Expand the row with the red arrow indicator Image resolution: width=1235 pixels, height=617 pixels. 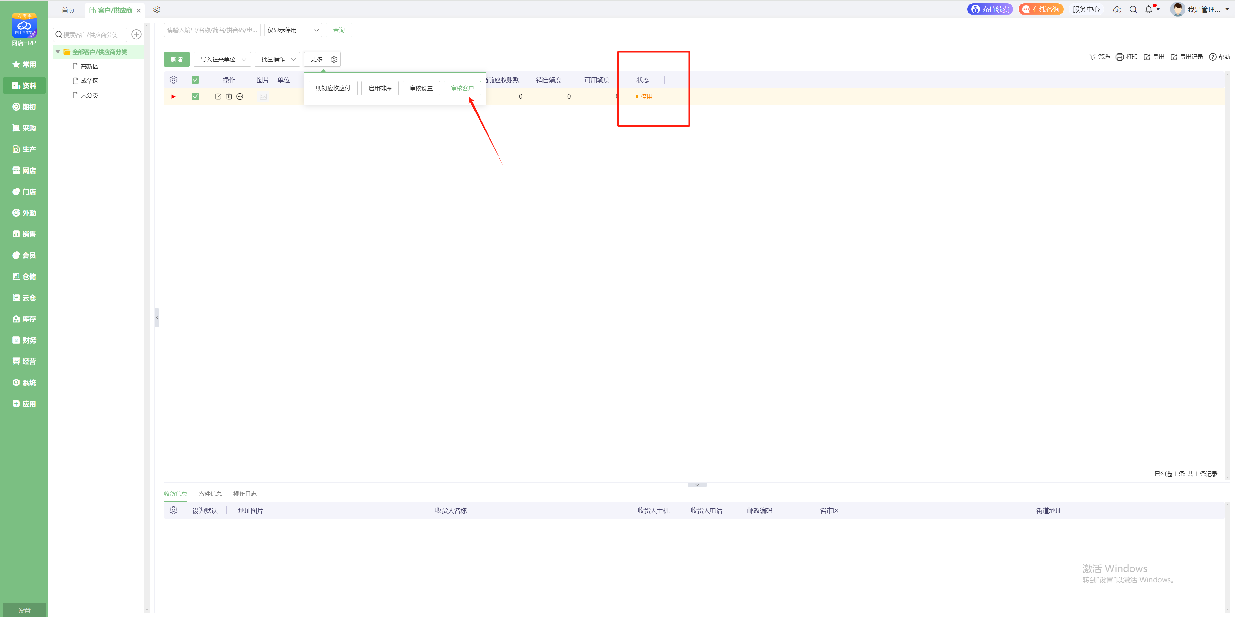[x=174, y=96]
